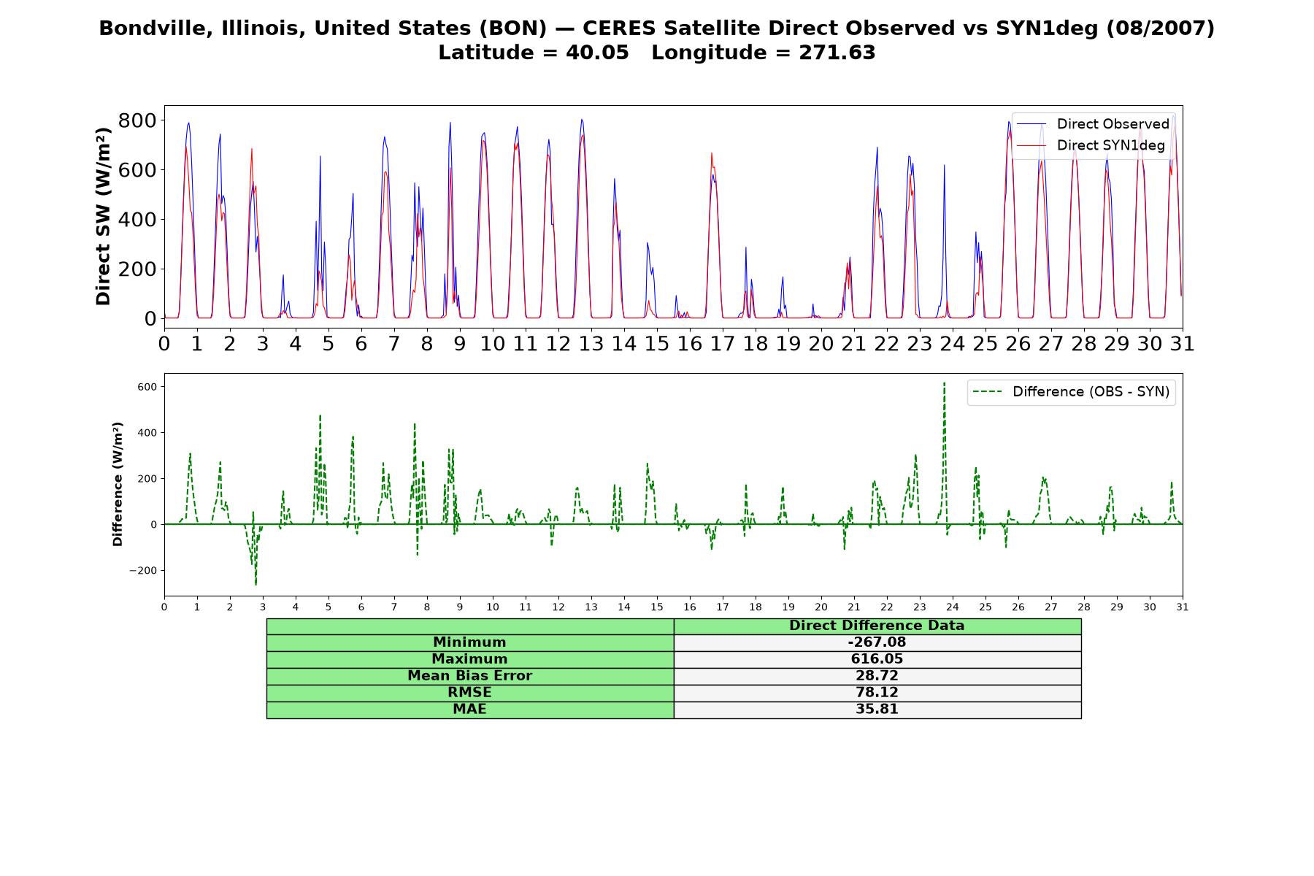Select the Maximum value 616.05 cell
Screen dimensions: 1314x876
[877, 659]
